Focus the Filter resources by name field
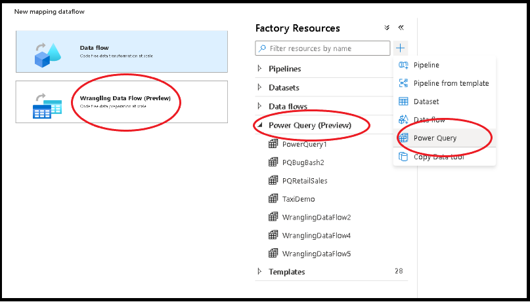 pyautogui.click(x=328, y=48)
